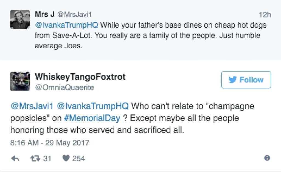Open the tweet timestamp 8:16 AM - 29 May 2017

tap(49, 143)
